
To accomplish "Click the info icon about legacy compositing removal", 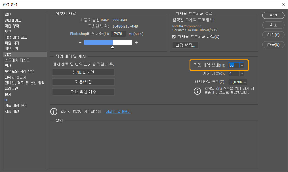I will [x=54, y=112].
